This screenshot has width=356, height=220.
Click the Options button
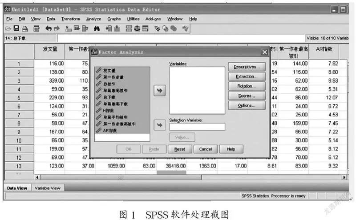[247, 105]
